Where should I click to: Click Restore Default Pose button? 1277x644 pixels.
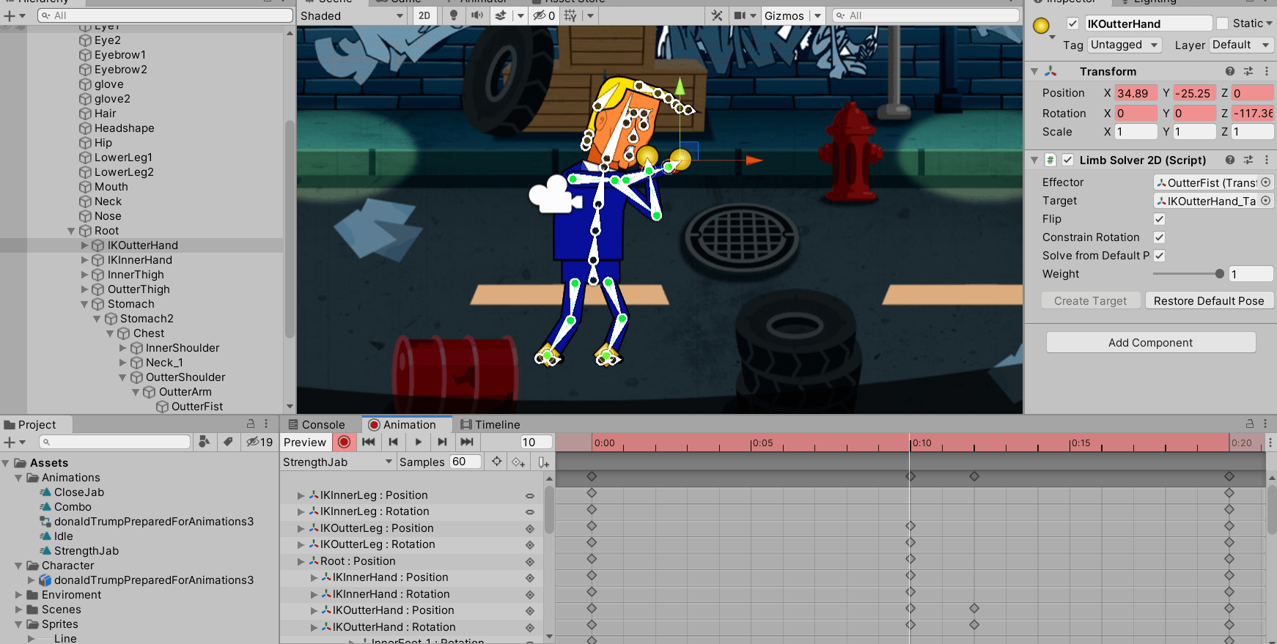tap(1209, 300)
